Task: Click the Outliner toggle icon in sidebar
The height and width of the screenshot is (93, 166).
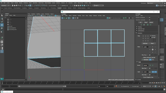Action: pos(2,51)
